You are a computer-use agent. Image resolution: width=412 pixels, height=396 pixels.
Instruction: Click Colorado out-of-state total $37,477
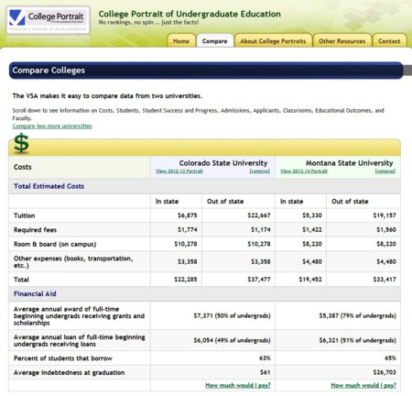point(259,280)
